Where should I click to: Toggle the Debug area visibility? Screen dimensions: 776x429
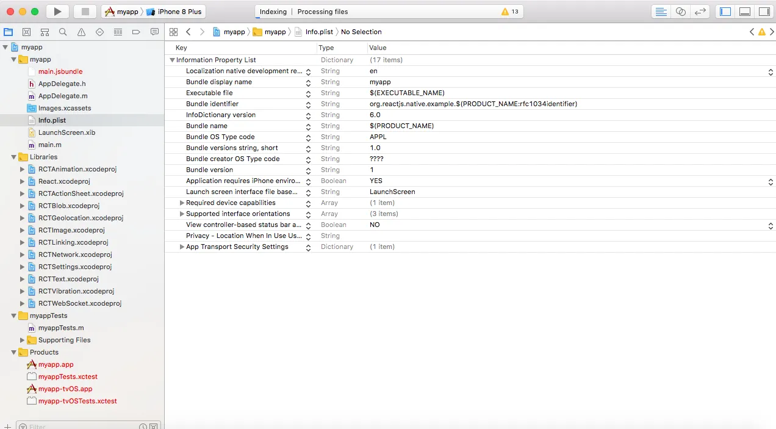tap(745, 12)
